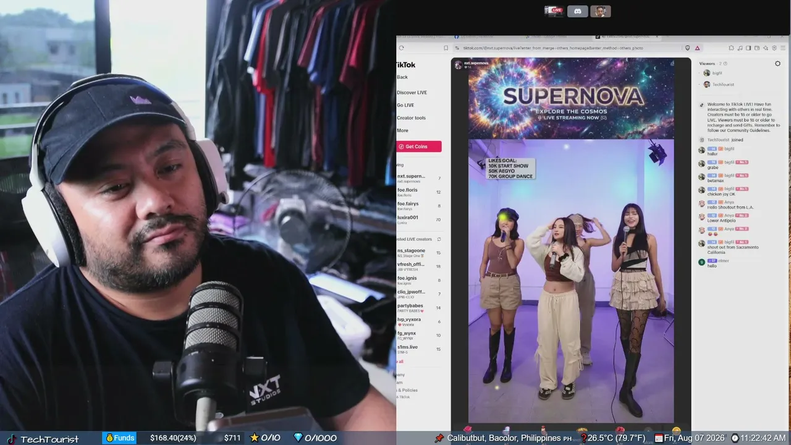Click the address bar URL

tap(553, 48)
